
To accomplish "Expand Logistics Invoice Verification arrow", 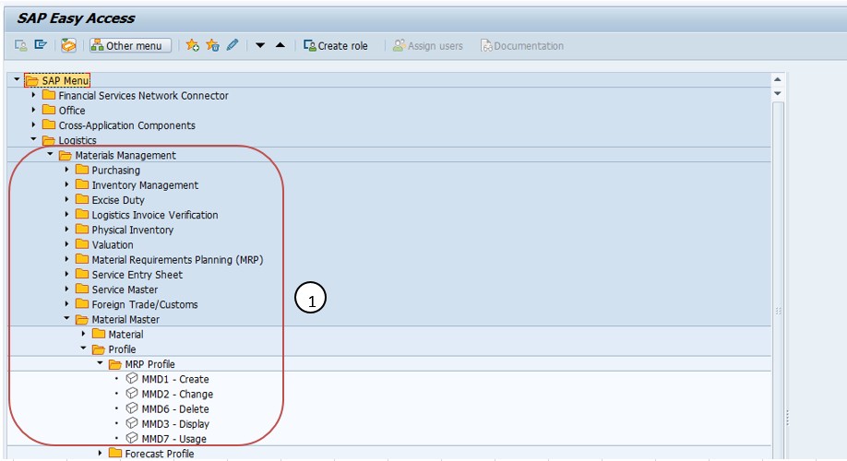I will (x=67, y=214).
